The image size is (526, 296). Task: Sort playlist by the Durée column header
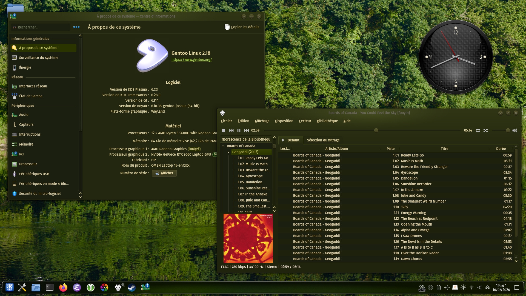(x=501, y=149)
